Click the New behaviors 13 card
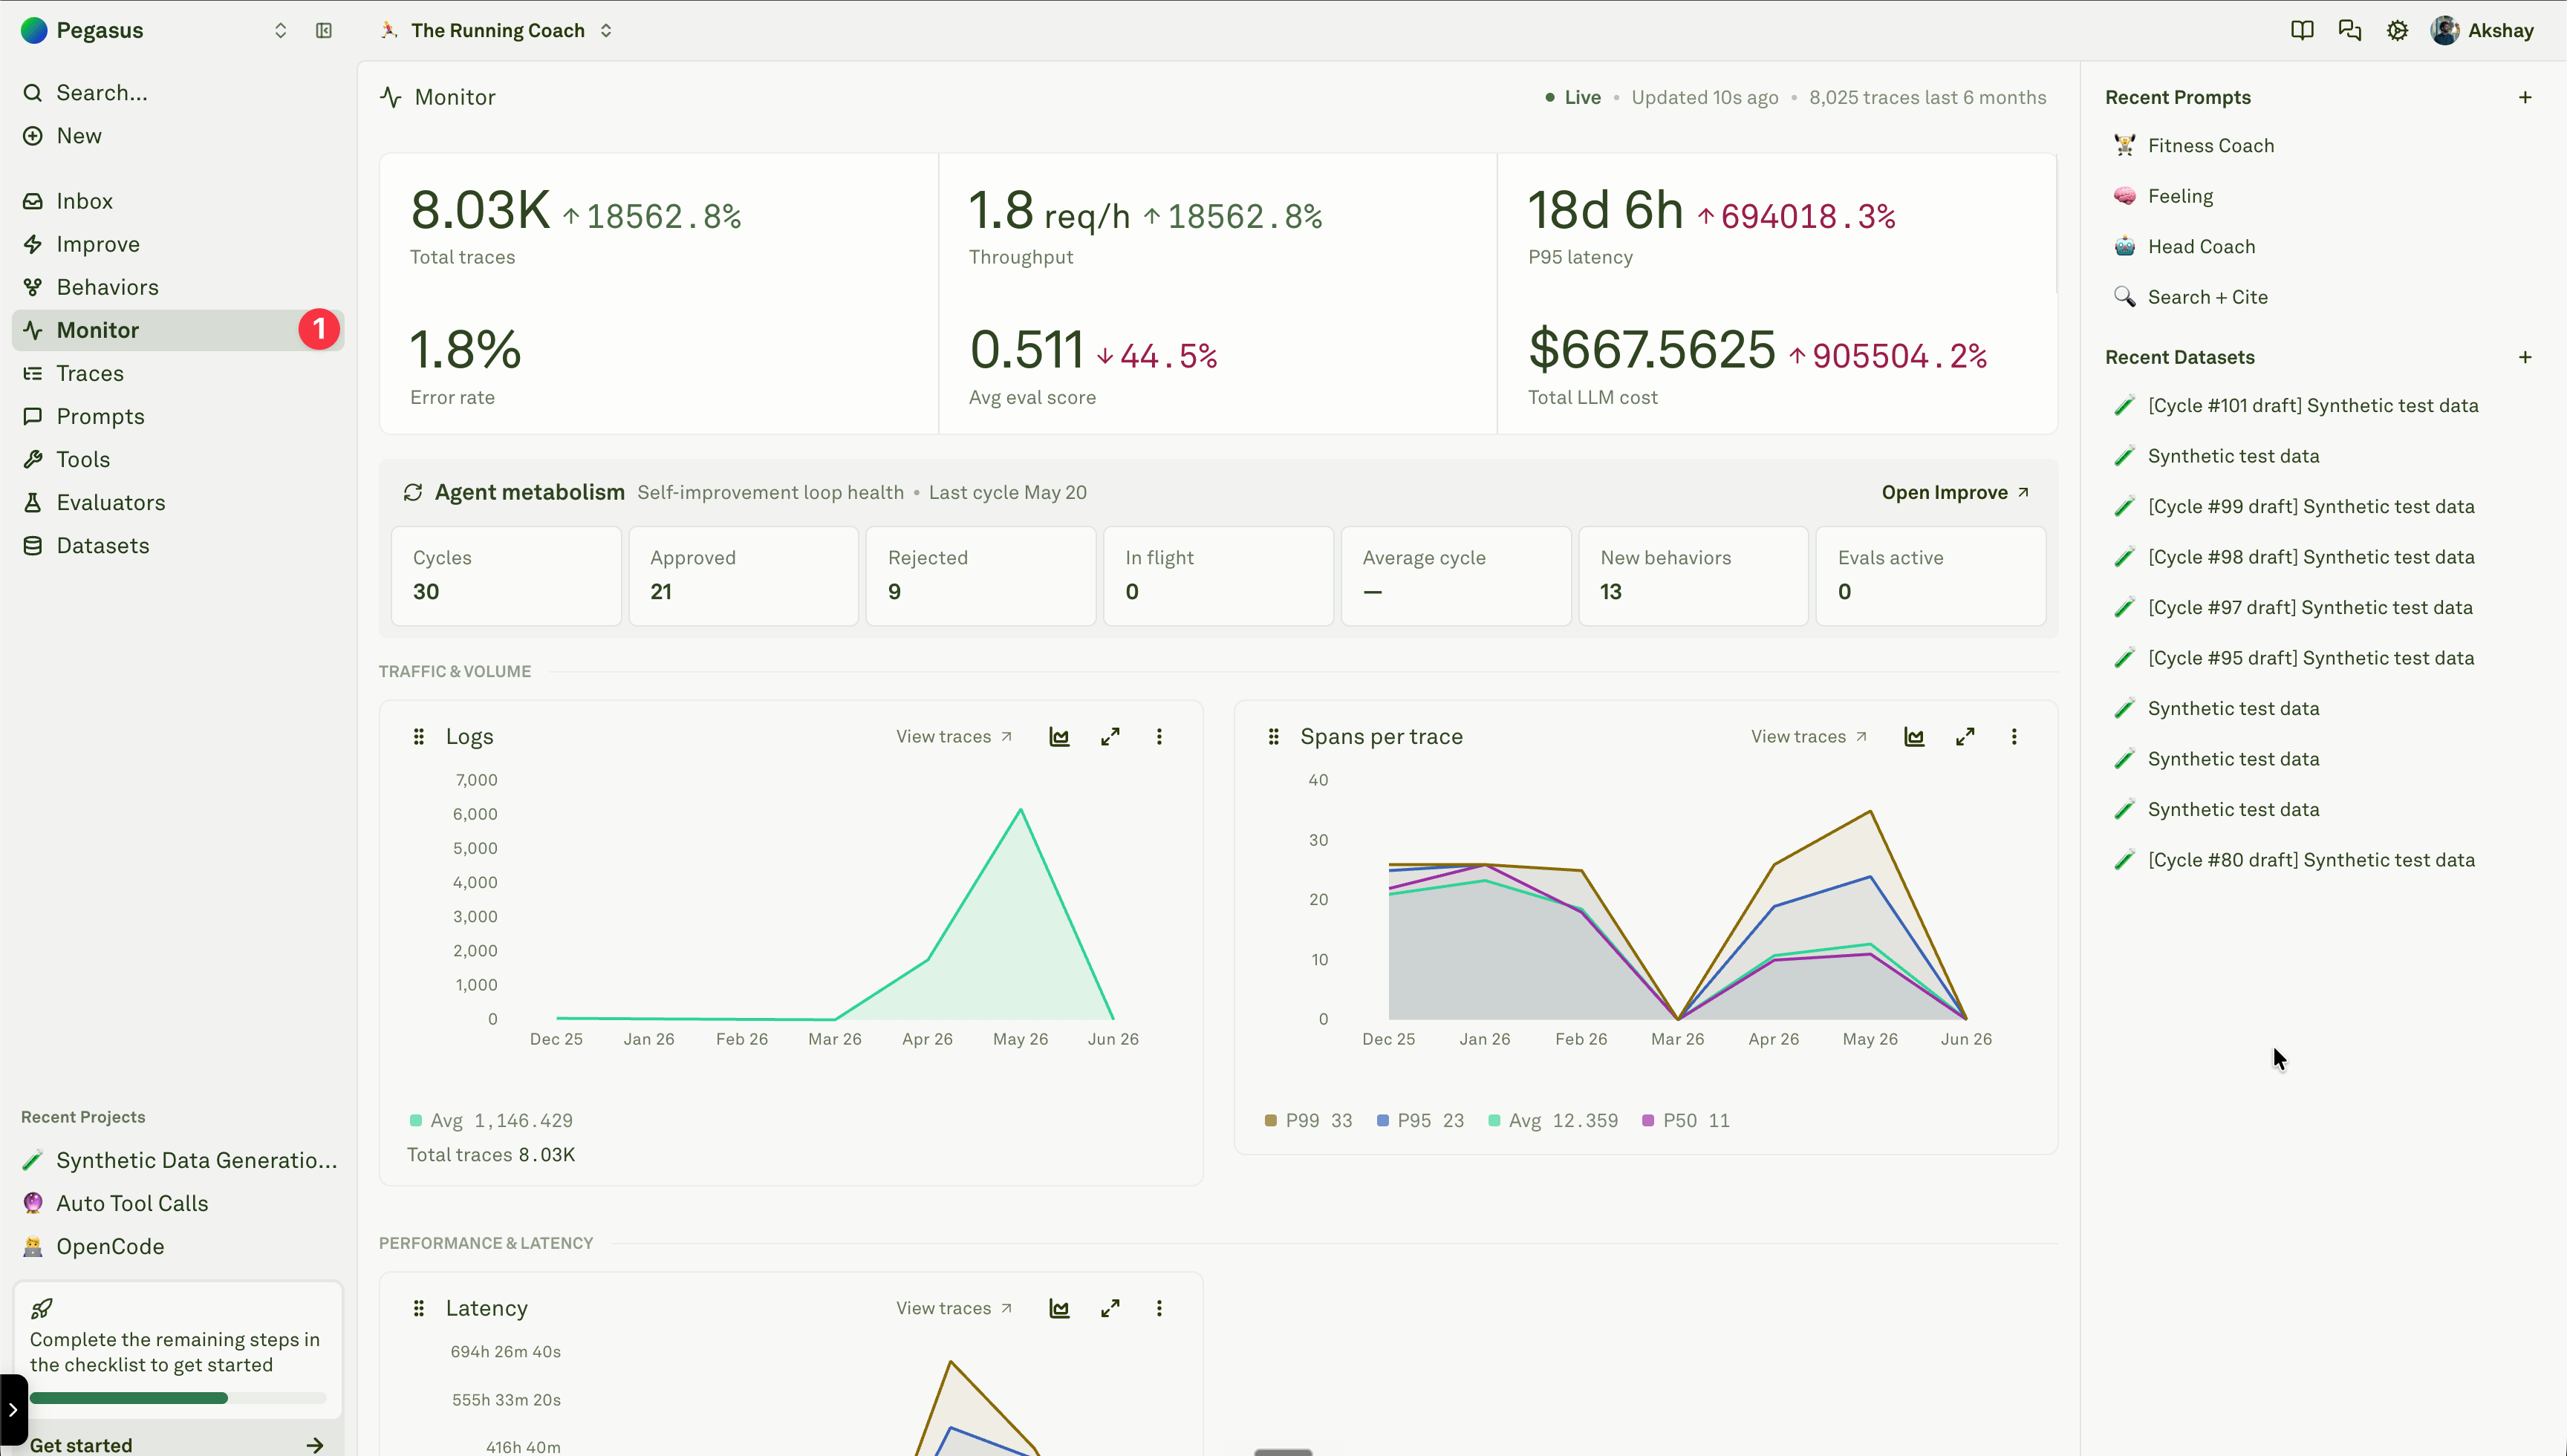This screenshot has height=1456, width=2567. 1693,576
